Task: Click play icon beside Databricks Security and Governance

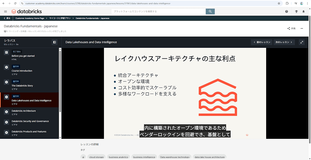Action: pos(6,122)
